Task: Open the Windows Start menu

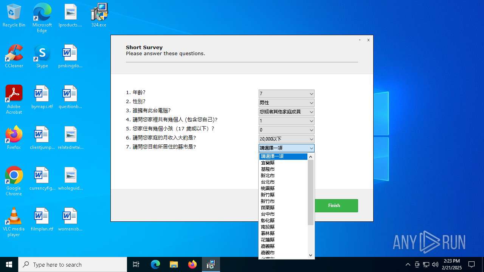Action: point(9,264)
